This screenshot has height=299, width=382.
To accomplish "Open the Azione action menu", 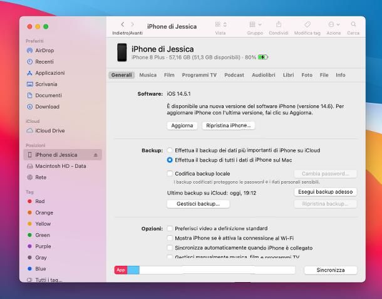I will 334,24.
